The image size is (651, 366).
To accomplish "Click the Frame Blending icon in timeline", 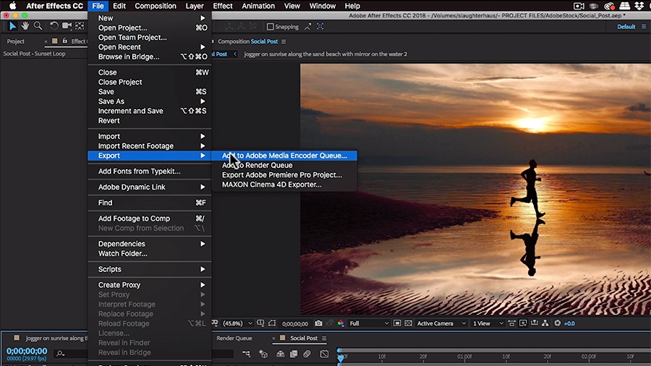I will pyautogui.click(x=294, y=354).
